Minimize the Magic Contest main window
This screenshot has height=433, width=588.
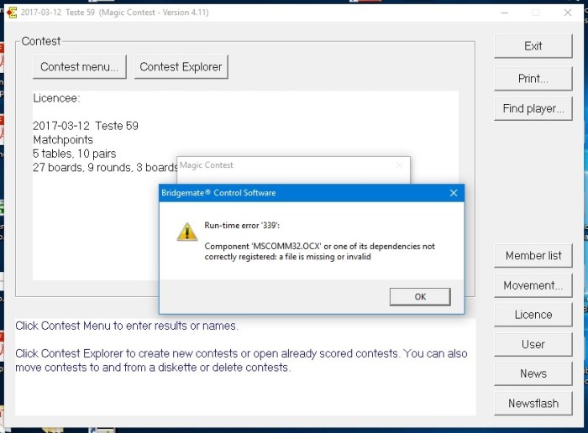(x=503, y=13)
